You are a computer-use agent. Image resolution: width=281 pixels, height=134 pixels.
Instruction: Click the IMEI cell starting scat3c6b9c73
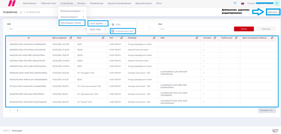174,102
